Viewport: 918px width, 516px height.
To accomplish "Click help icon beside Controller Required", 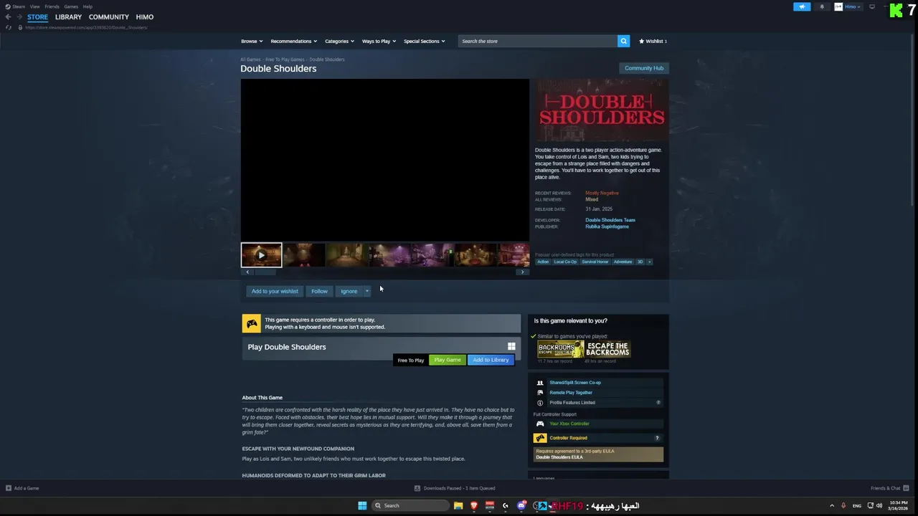I will [657, 438].
